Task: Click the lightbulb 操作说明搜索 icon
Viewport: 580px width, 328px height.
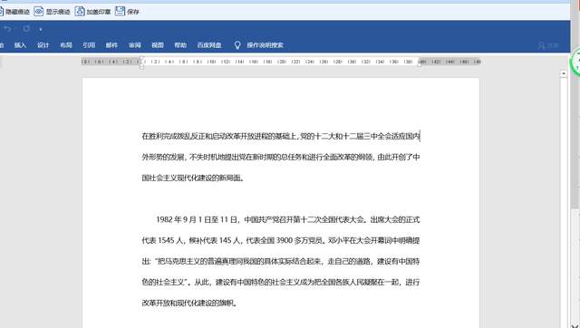Action: (237, 45)
